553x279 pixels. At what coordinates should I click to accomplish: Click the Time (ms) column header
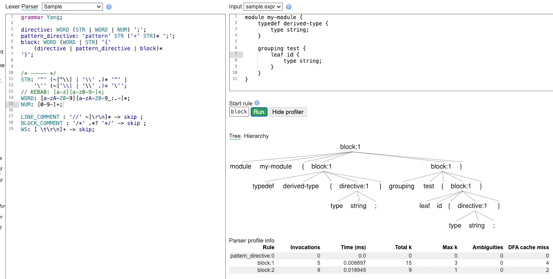click(x=353, y=247)
